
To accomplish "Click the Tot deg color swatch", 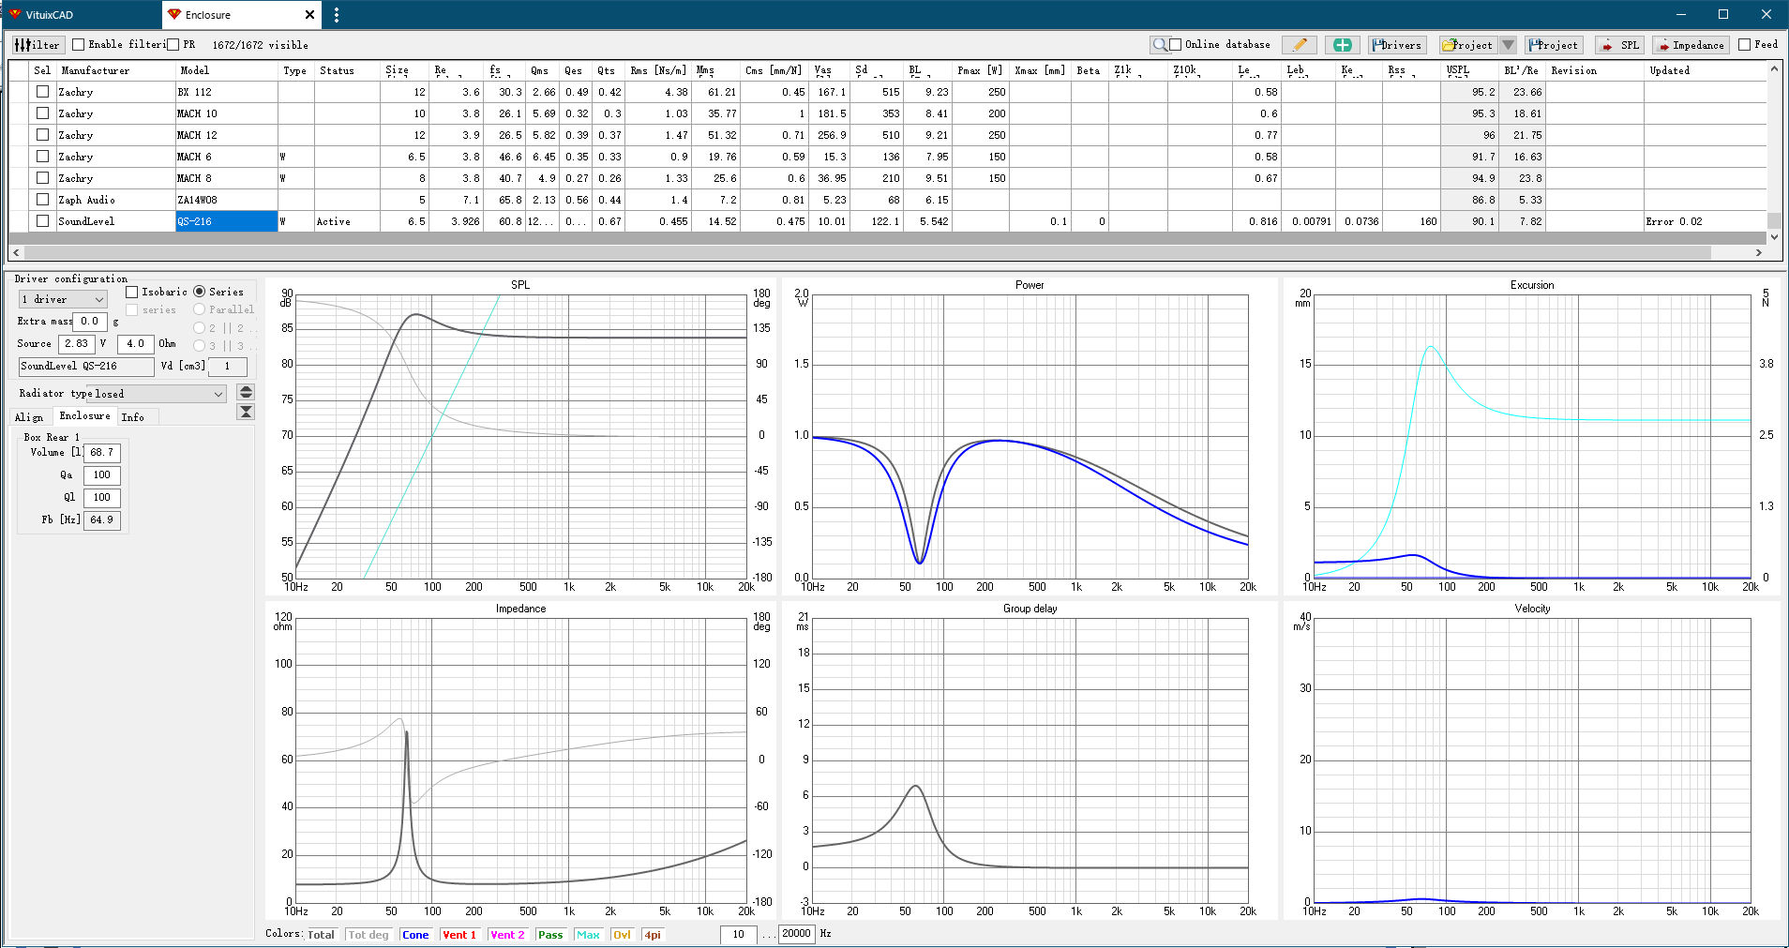I will pos(368,935).
